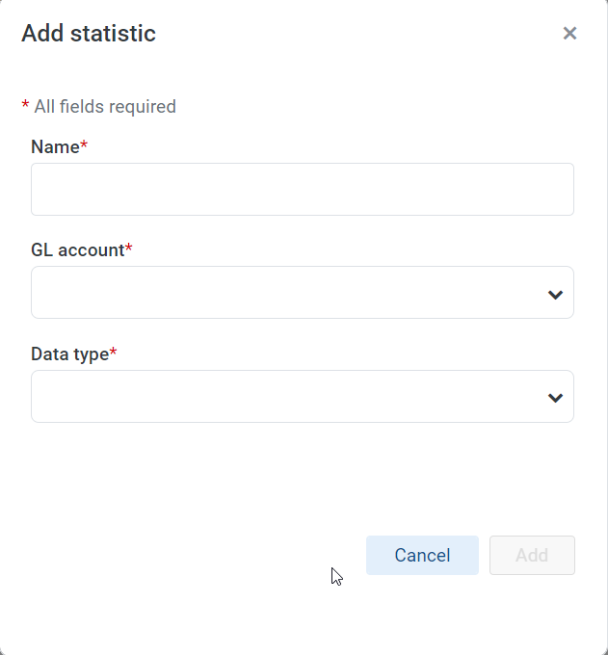The width and height of the screenshot is (608, 655).
Task: Open the Data type dropdown
Action: tap(303, 396)
